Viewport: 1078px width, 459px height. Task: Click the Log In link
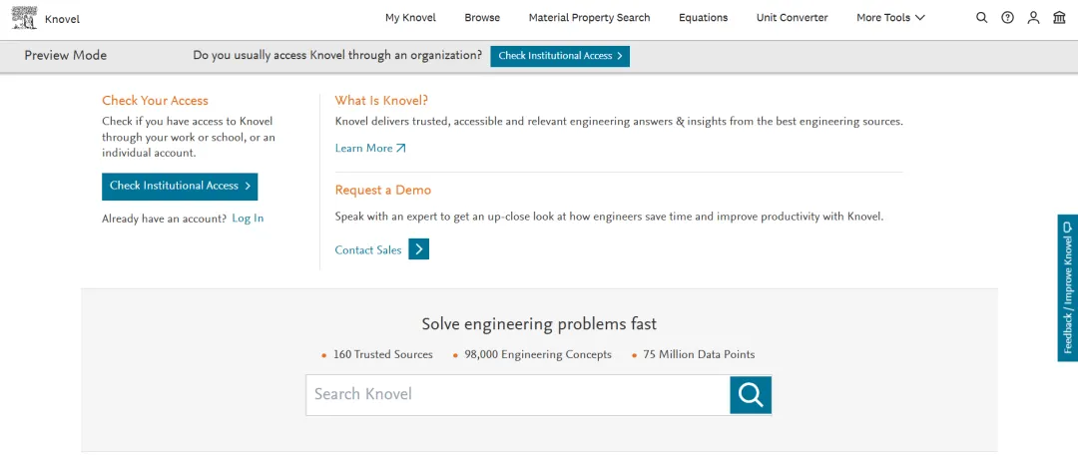coord(248,219)
